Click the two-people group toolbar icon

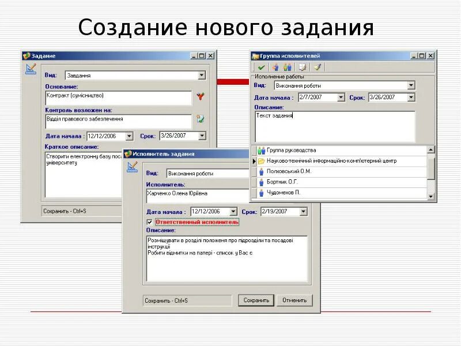pos(288,67)
